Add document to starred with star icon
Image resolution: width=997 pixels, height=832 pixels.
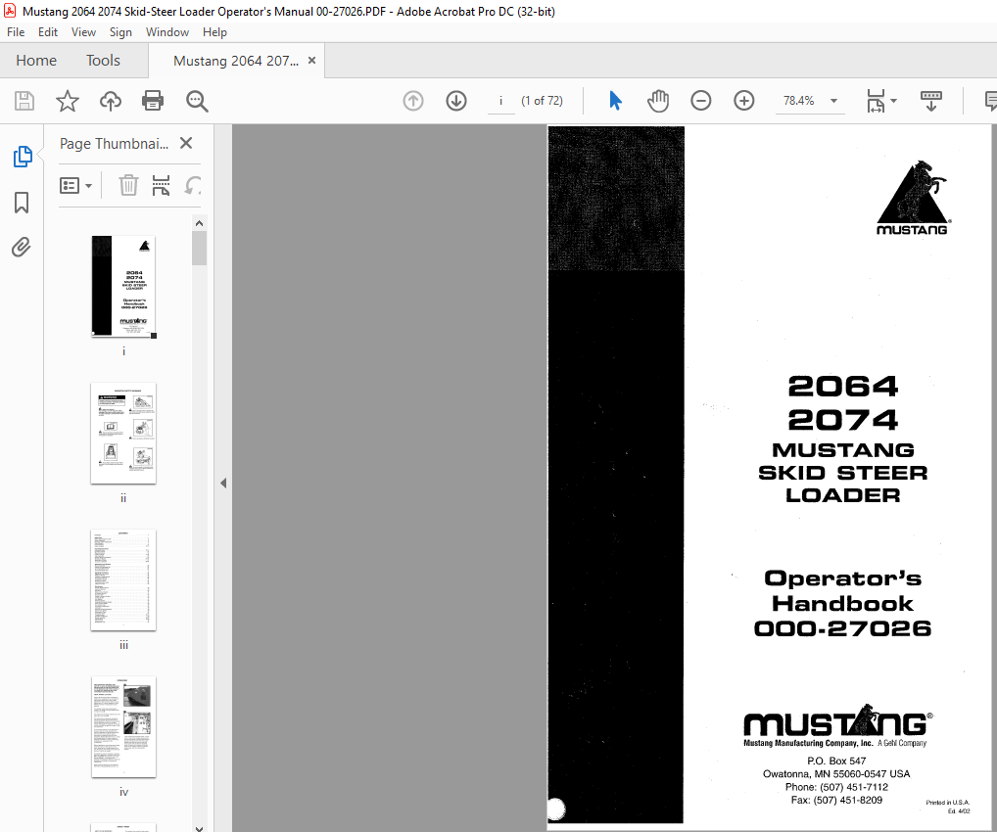point(68,101)
